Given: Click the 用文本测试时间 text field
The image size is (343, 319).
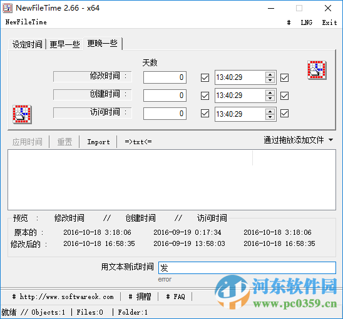Looking at the screenshot, I should point(247,268).
